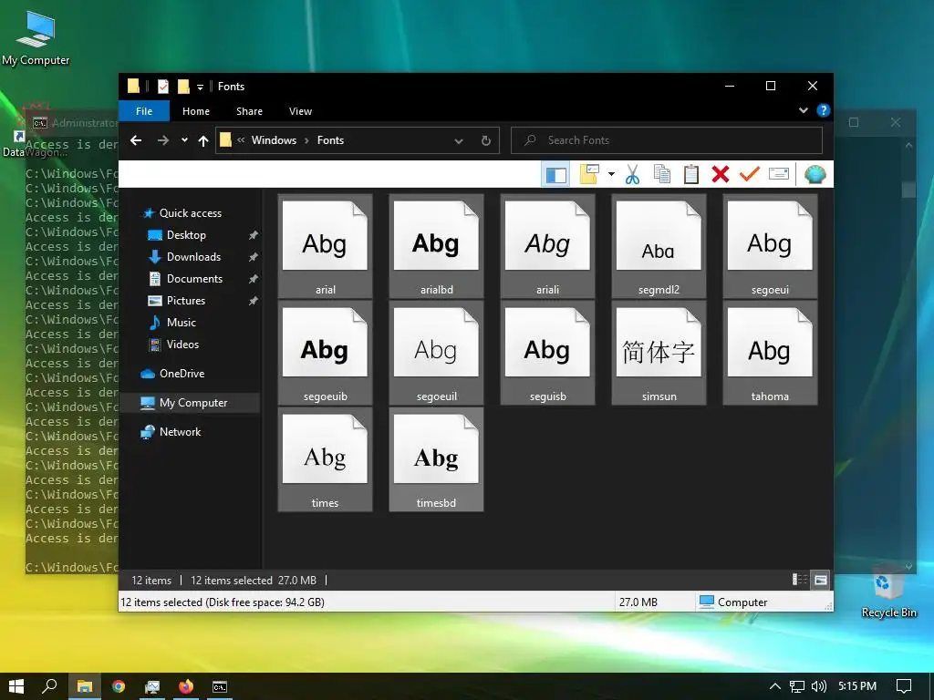Delete selection with red X icon
The height and width of the screenshot is (700, 934).
(x=721, y=174)
